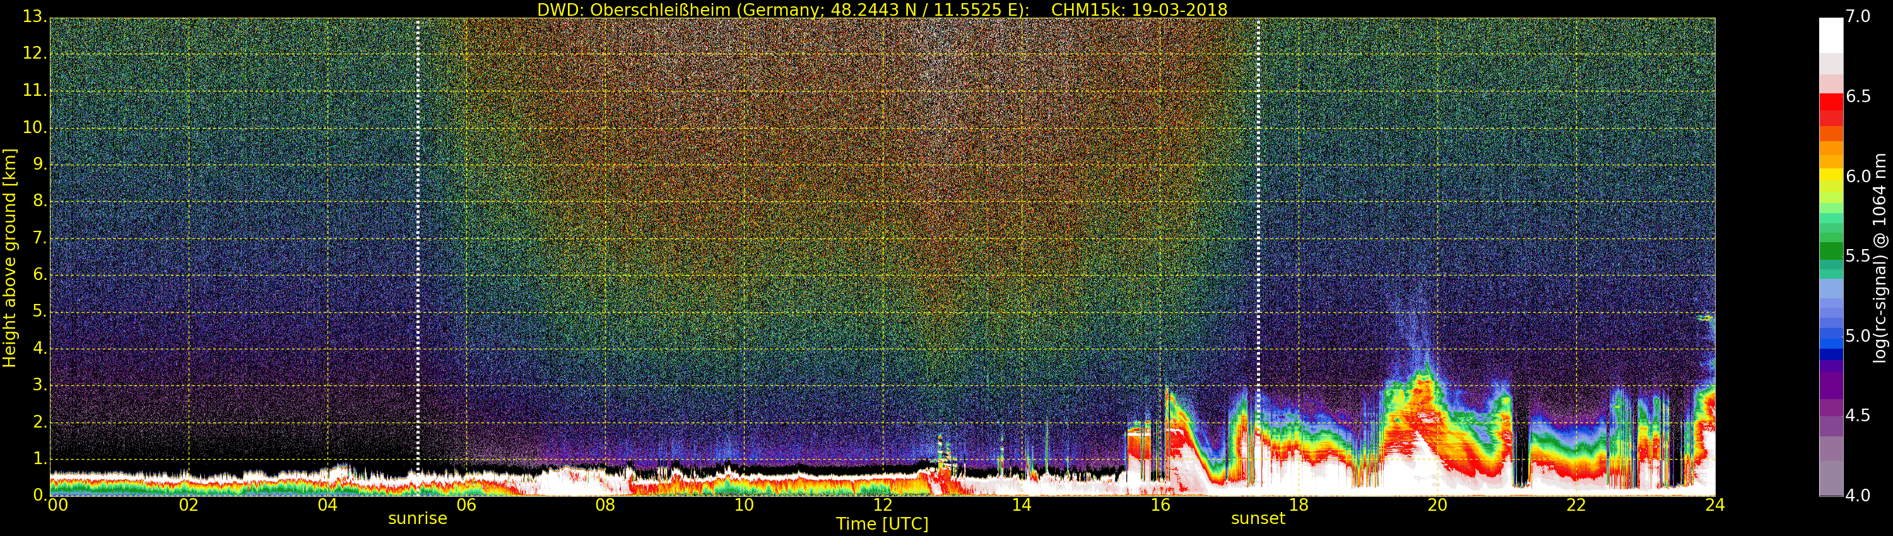Click the colorbar '5.0' value label

point(1858,336)
